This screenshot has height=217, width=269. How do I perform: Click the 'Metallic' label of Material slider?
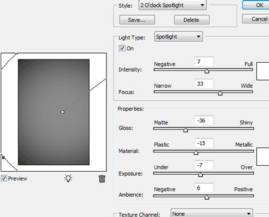click(x=244, y=144)
